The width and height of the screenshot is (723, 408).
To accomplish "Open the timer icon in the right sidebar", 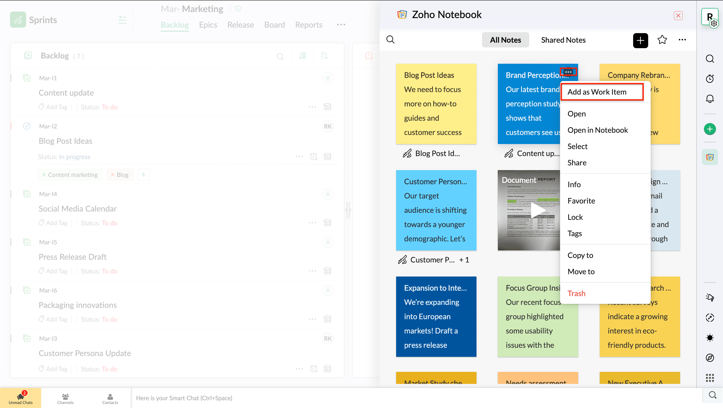I will coord(709,79).
